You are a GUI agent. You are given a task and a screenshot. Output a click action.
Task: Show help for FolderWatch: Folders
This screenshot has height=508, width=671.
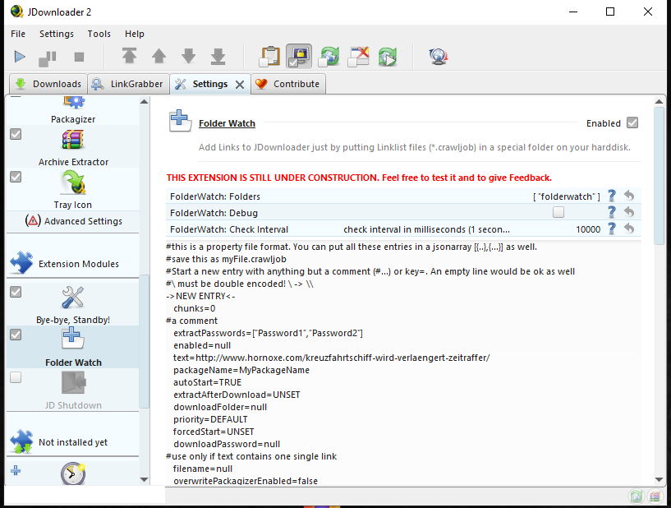pos(612,196)
